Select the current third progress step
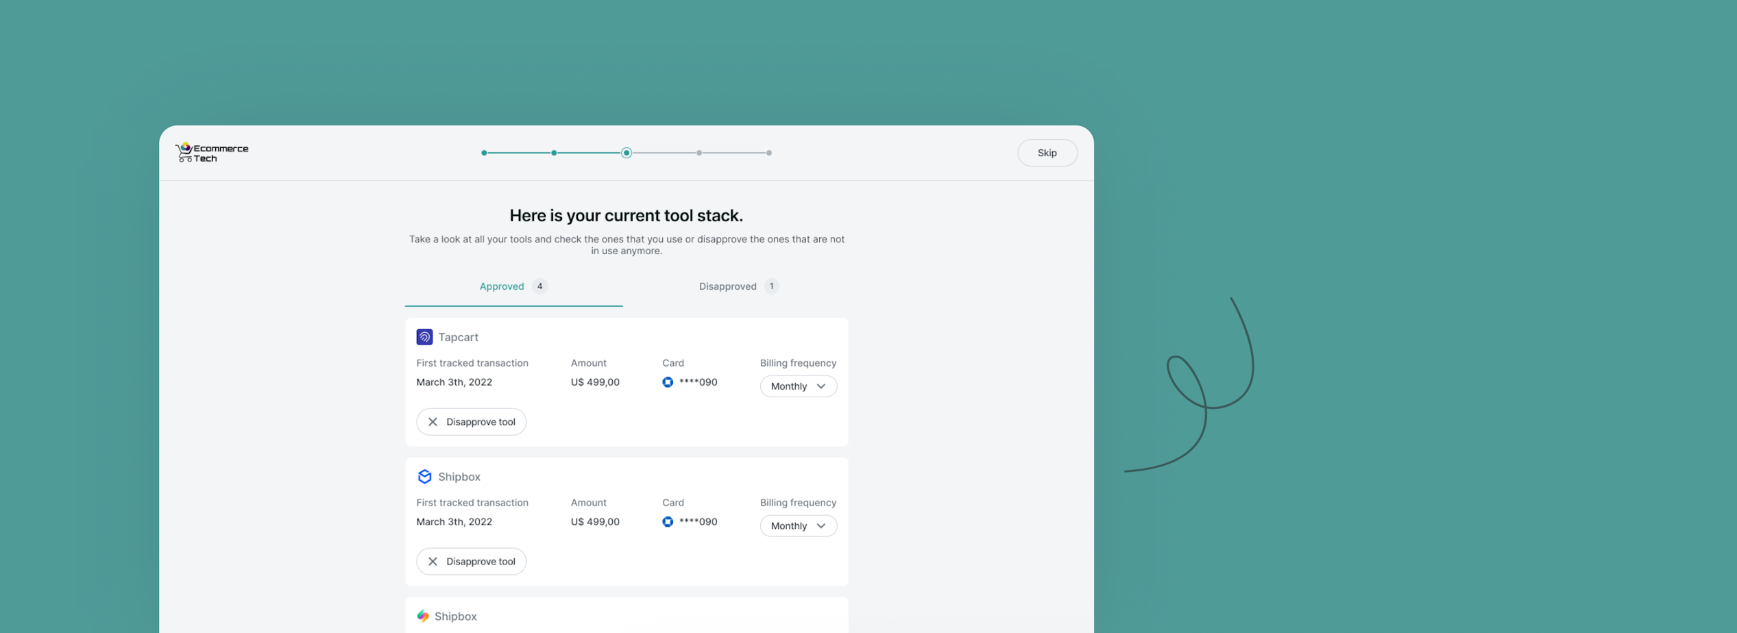The width and height of the screenshot is (1737, 633). coord(627,153)
